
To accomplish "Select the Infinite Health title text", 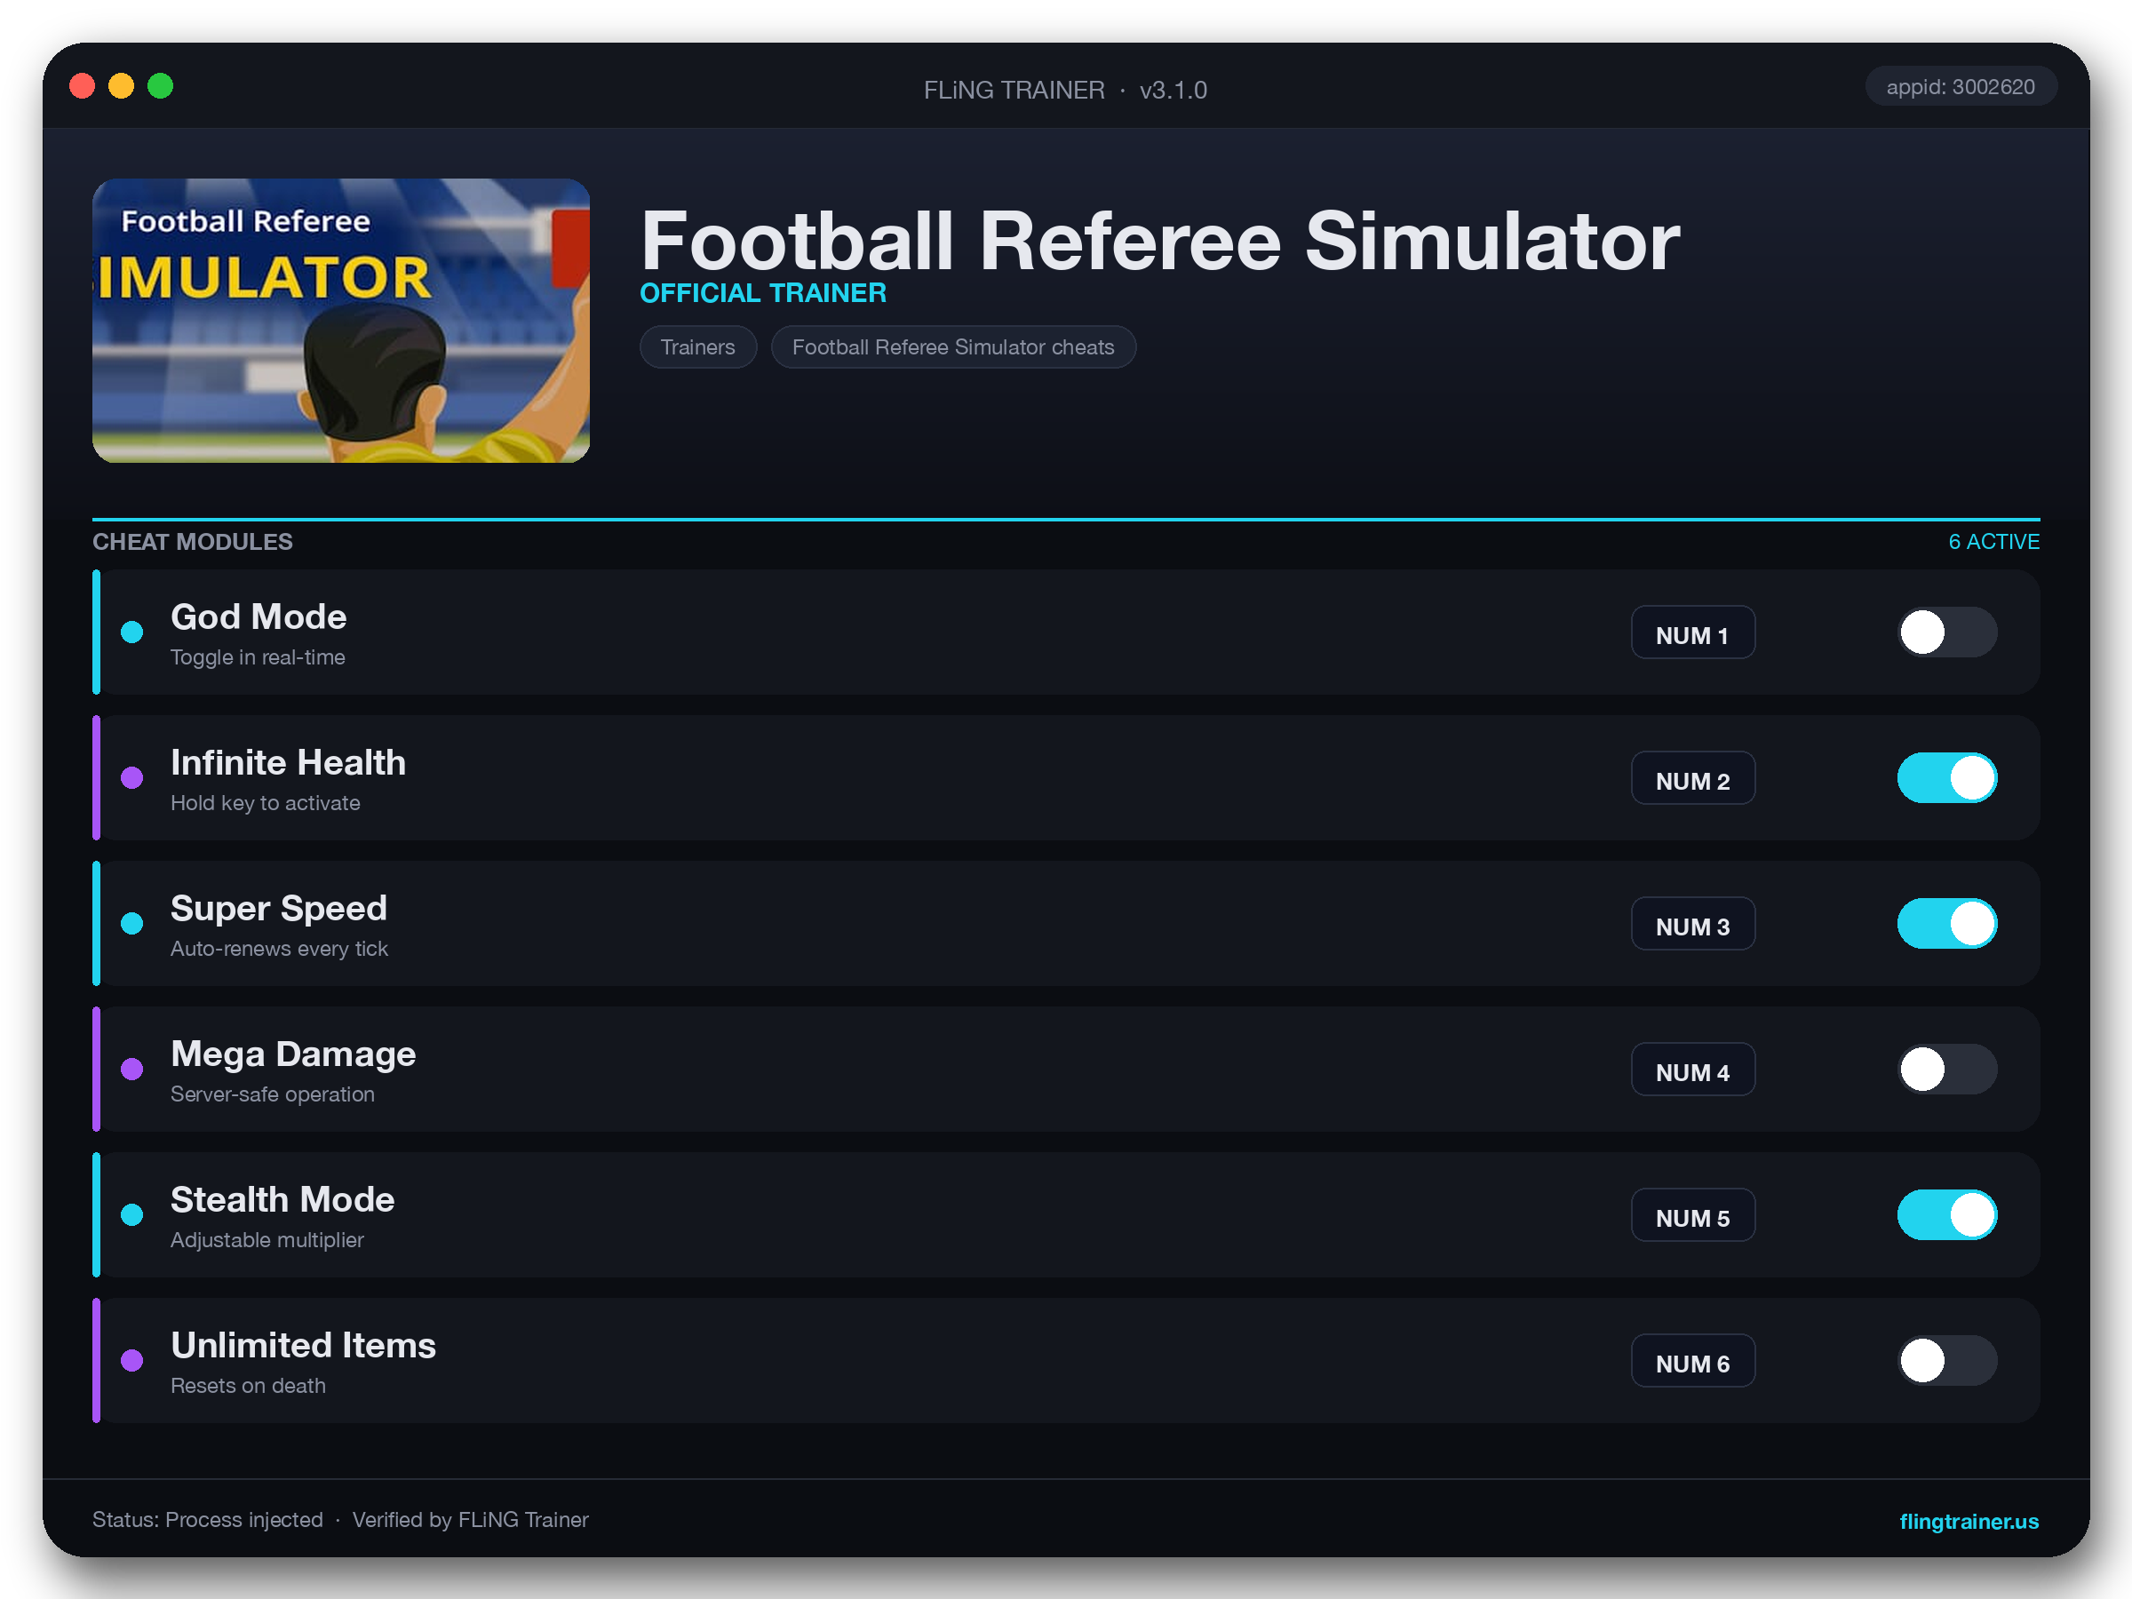I will pos(288,762).
